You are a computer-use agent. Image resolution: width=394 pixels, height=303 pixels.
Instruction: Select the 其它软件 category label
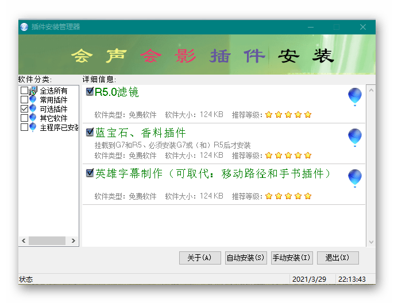click(x=53, y=118)
